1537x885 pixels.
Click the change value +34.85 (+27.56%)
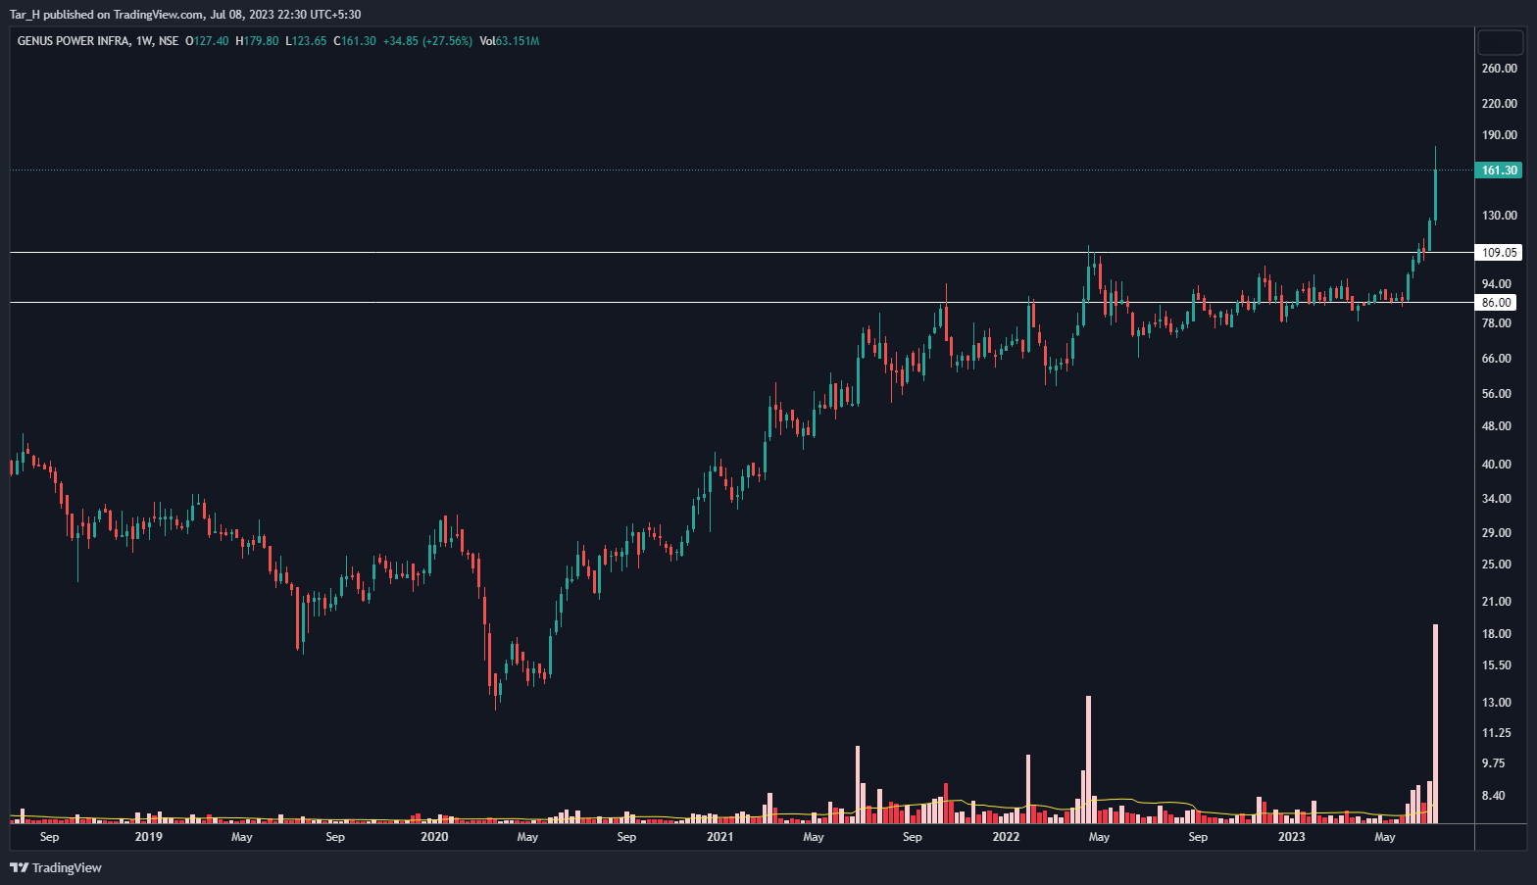(427, 41)
